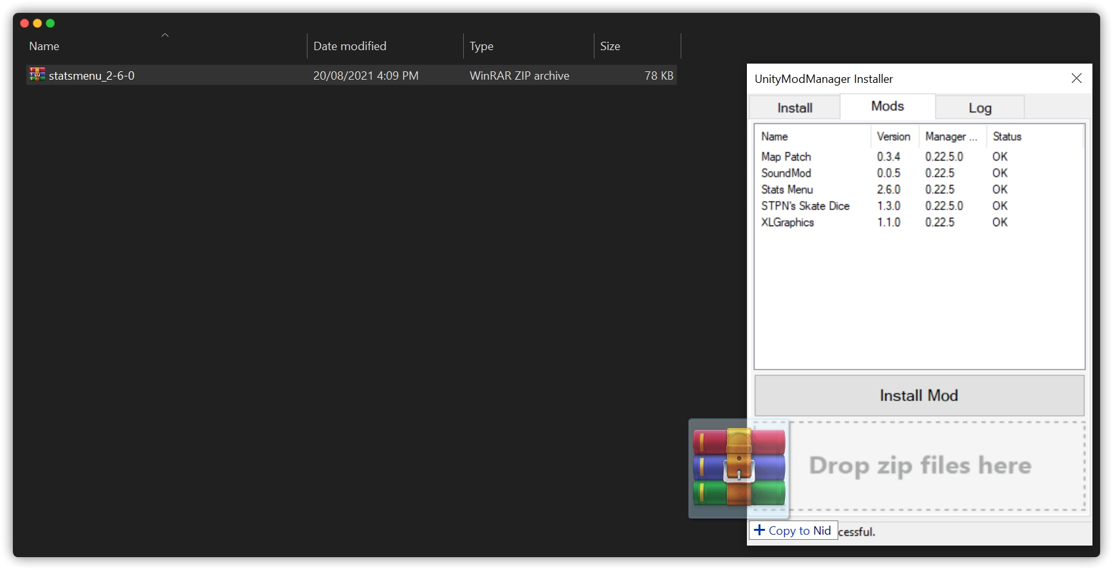1113x570 pixels.
Task: Sort file list by Type column
Action: click(x=481, y=46)
